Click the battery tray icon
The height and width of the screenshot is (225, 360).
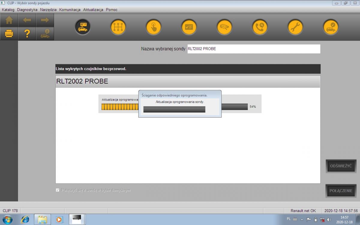(x=316, y=219)
